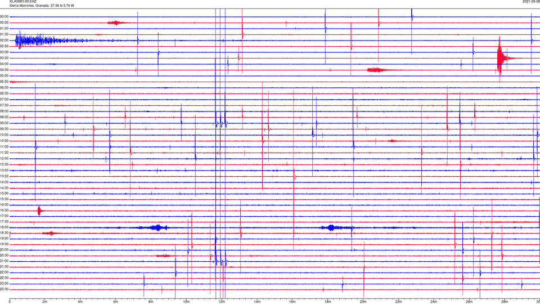540x304 pixels.
Task: Click the 22m tick label on the time axis
Action: pos(398,302)
